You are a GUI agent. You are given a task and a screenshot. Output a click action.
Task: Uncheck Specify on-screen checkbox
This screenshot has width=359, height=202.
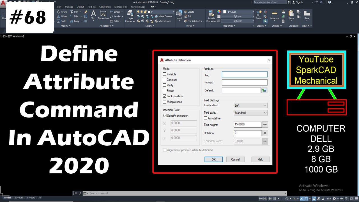point(165,116)
